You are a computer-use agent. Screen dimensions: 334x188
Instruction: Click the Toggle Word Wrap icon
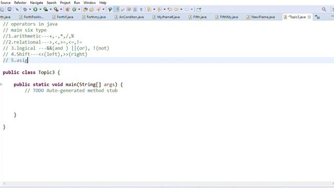123,9
